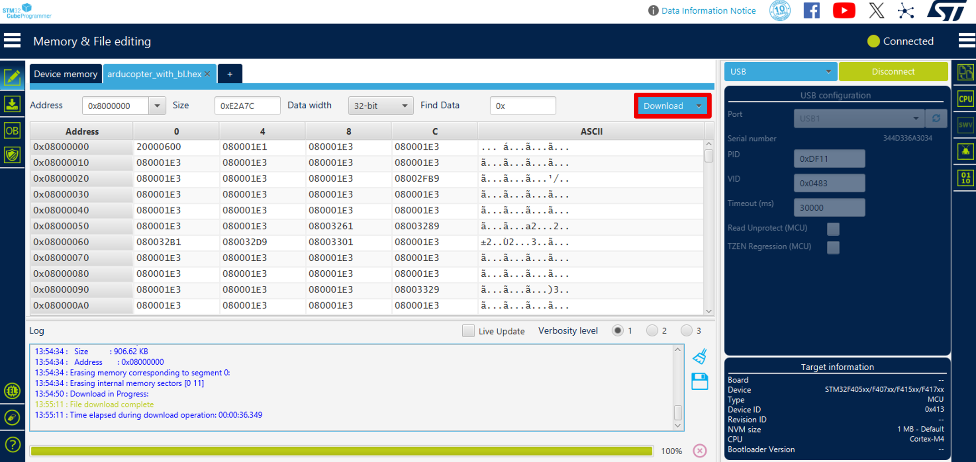Enable Live Update checkbox

tap(468, 331)
